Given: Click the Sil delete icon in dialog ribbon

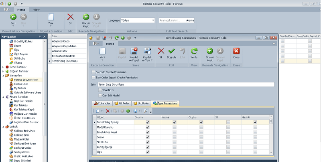Looking at the screenshot, I should (x=161, y=51).
